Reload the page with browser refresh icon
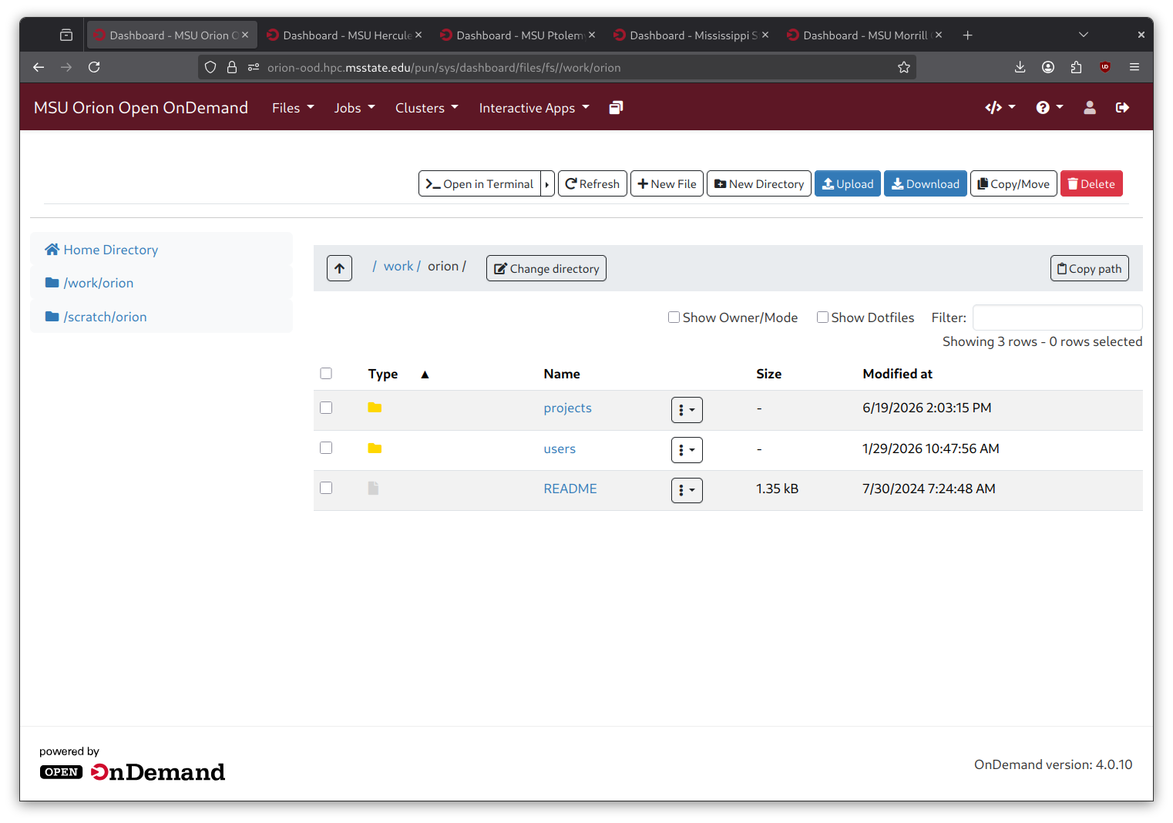Image resolution: width=1173 pixels, height=823 pixels. [x=94, y=67]
